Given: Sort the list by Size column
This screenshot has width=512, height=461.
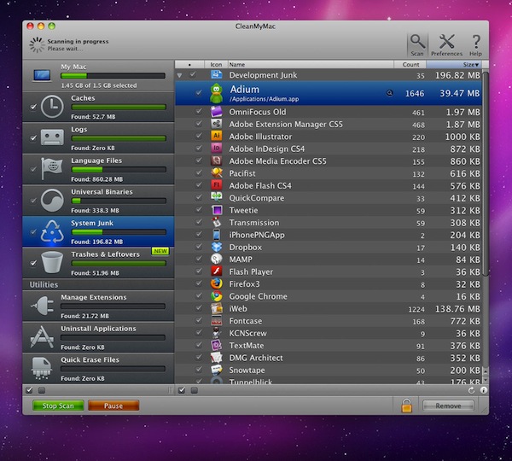Looking at the screenshot, I should click(x=454, y=64).
